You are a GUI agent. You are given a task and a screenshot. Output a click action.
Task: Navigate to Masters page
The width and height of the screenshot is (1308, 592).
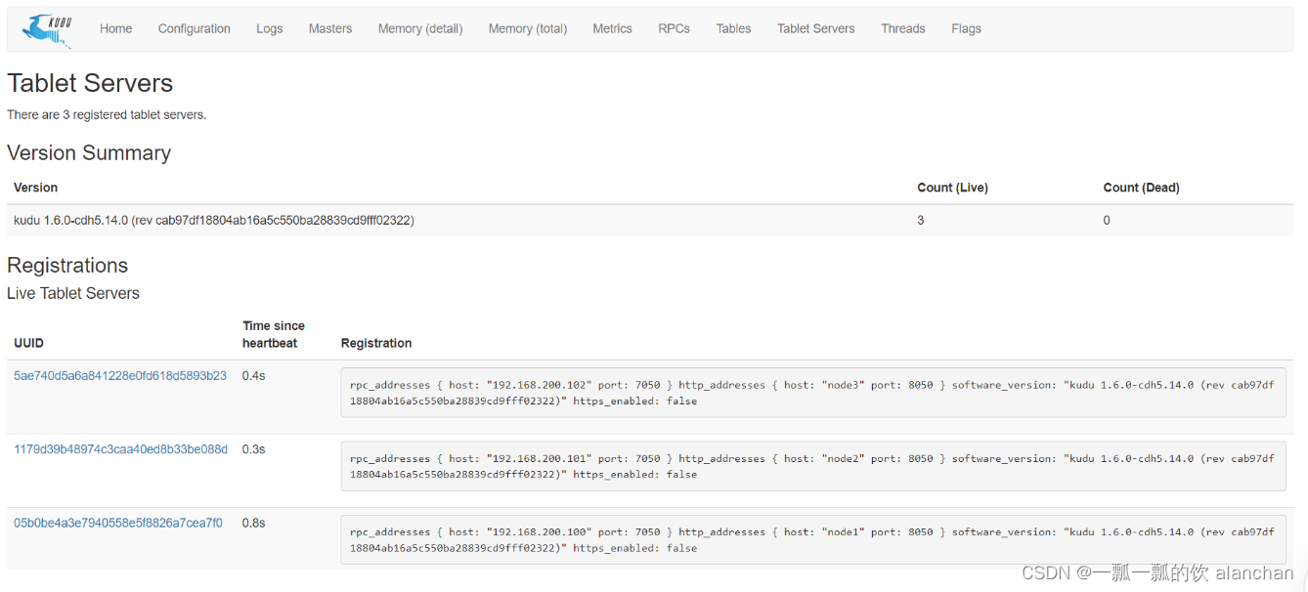tap(329, 29)
